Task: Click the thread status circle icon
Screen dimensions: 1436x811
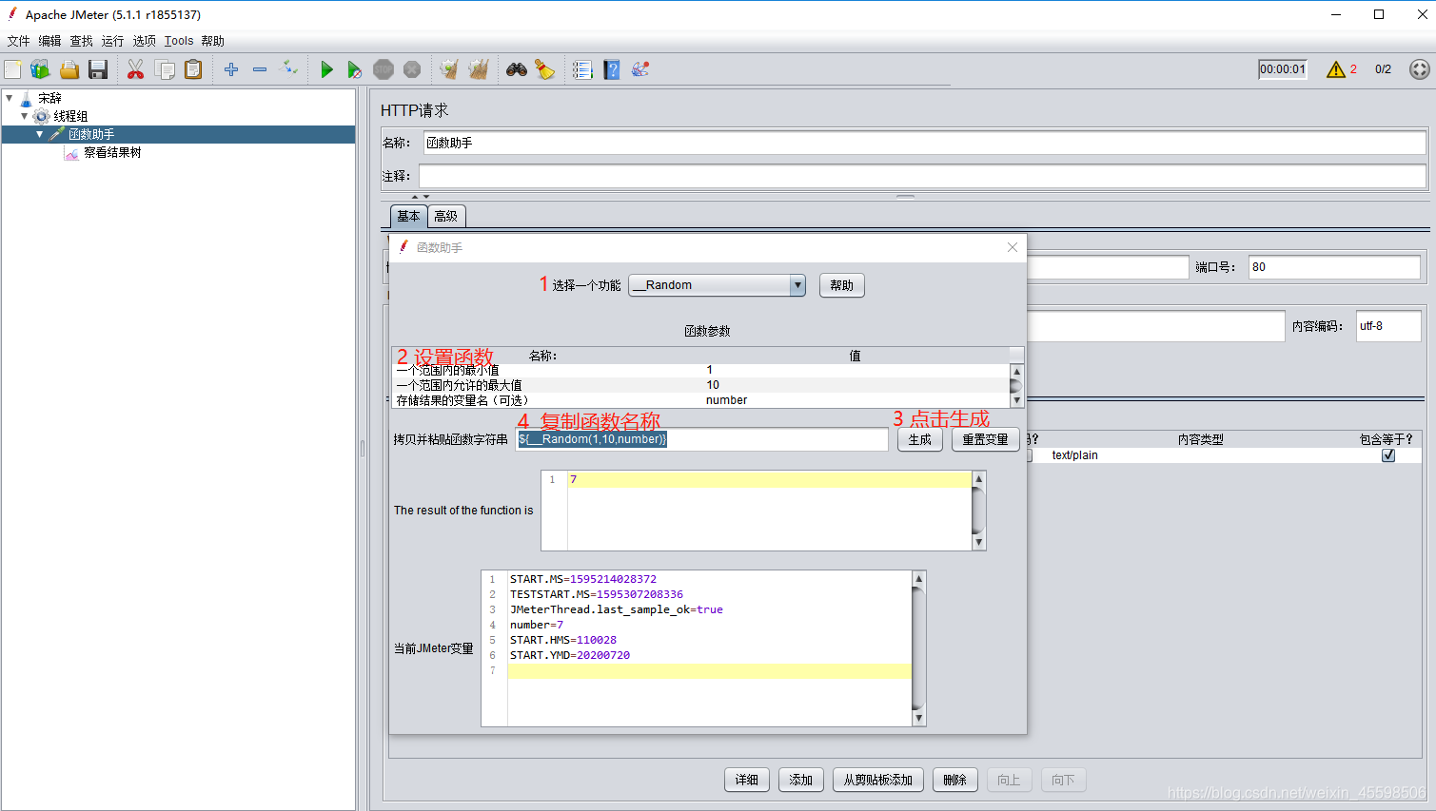Action: [x=1419, y=69]
